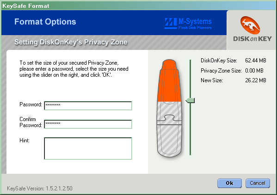Viewport: 277px width, 195px height.
Task: Click the Format Options header text
Action: coord(45,22)
